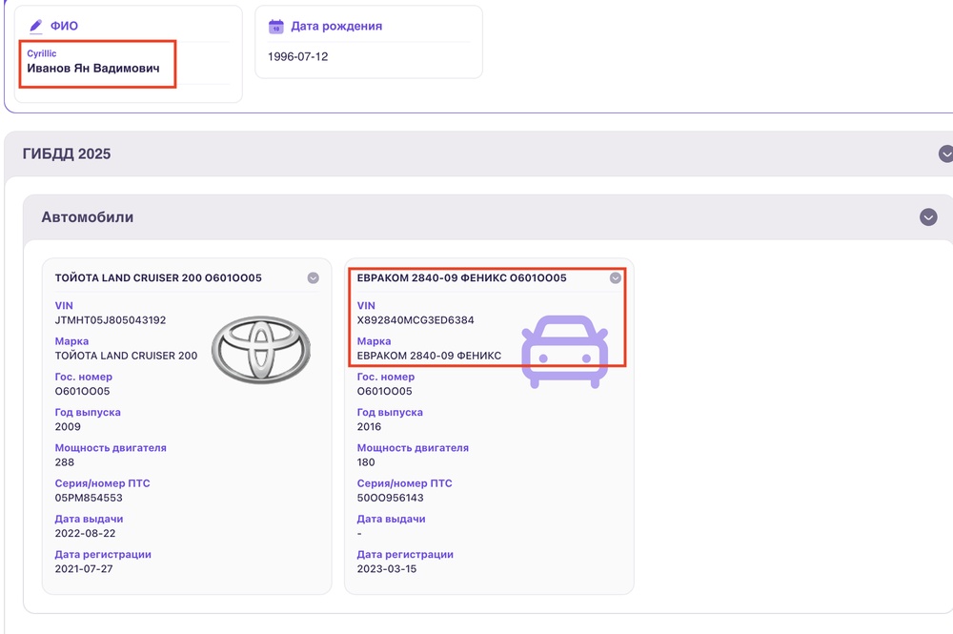The height and width of the screenshot is (634, 953).
Task: Click the Toyota logo image
Action: 259,350
